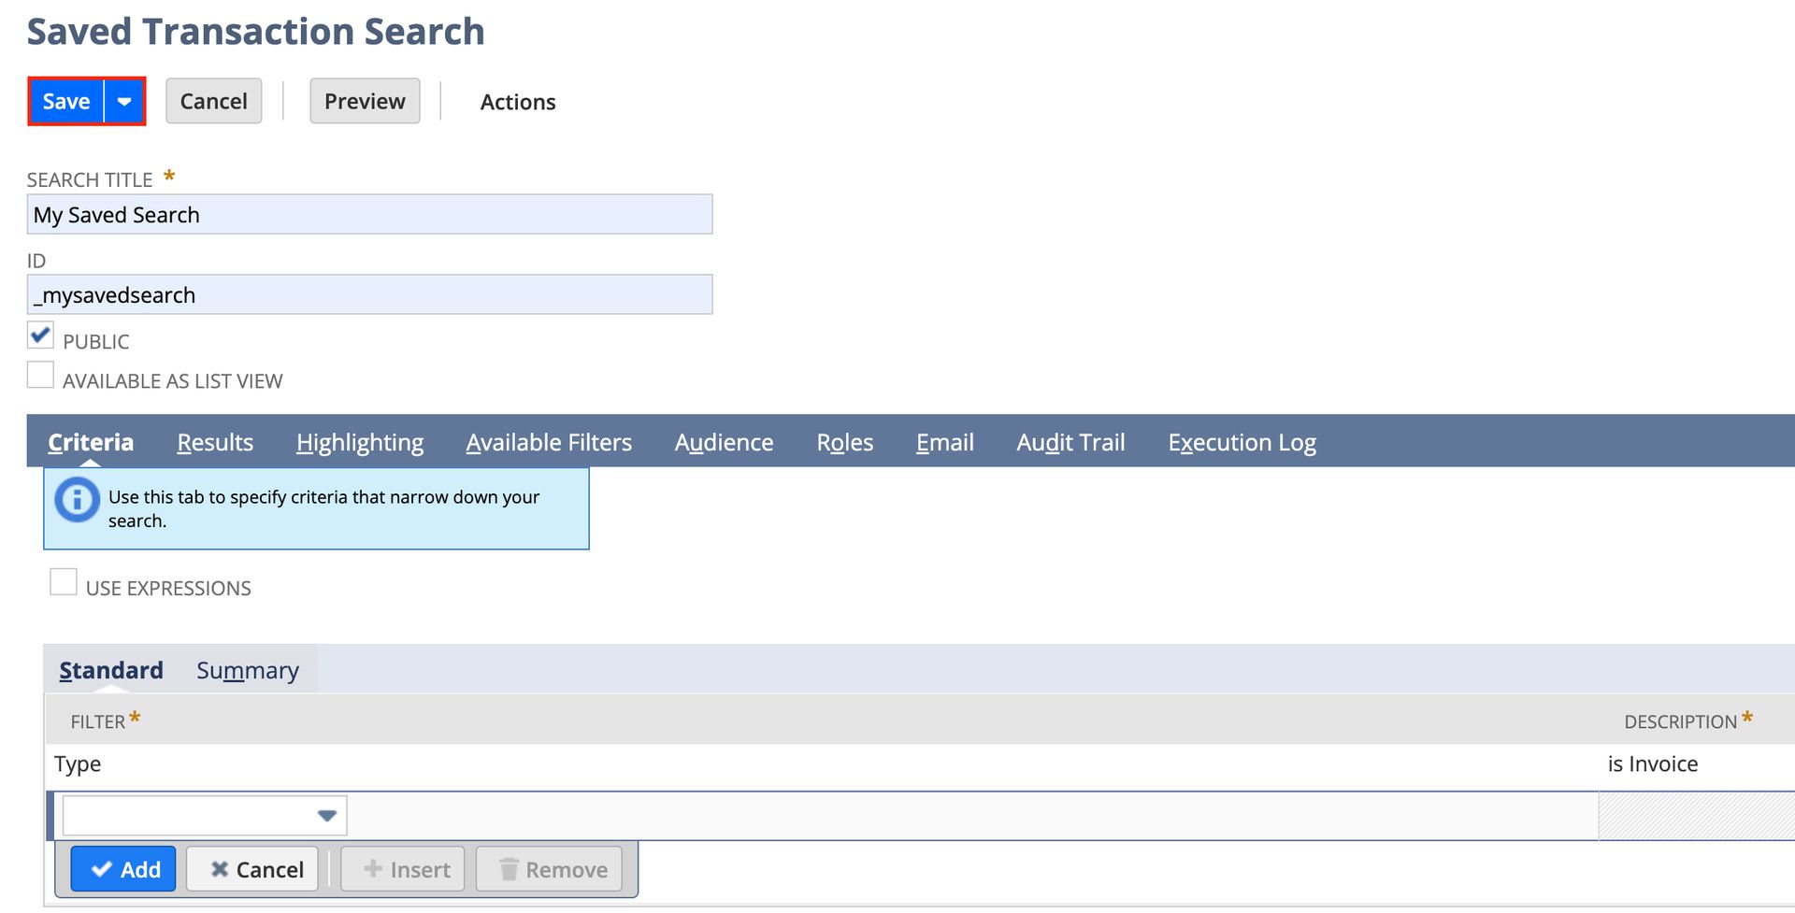Click the Remove trash icon for the filter row
The image size is (1795, 913).
[x=510, y=869]
